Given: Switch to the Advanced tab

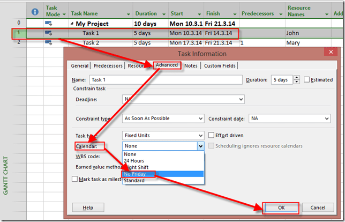Looking at the screenshot, I should tap(167, 65).
